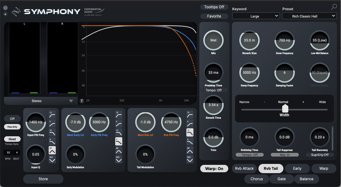The image size is (341, 187).
Task: Click the Tail Recovery 0.20 s knob
Action: [320, 137]
